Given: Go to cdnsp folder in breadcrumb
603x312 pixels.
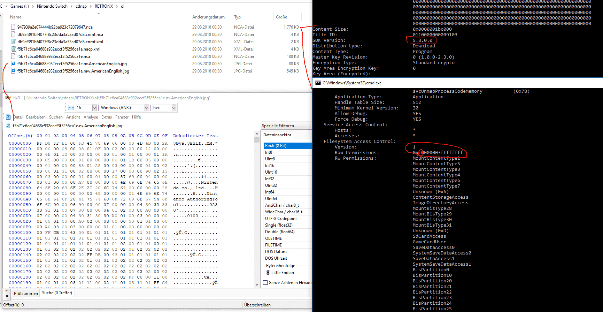Looking at the screenshot, I should coord(81,6).
